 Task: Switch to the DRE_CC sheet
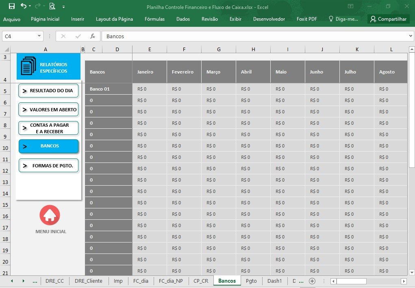click(54, 281)
